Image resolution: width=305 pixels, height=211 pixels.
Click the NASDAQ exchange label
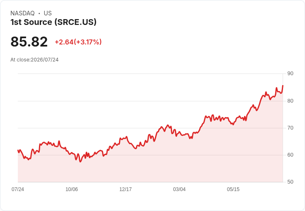(22, 13)
